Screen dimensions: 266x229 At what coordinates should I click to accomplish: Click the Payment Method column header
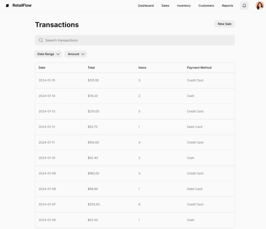(x=199, y=68)
